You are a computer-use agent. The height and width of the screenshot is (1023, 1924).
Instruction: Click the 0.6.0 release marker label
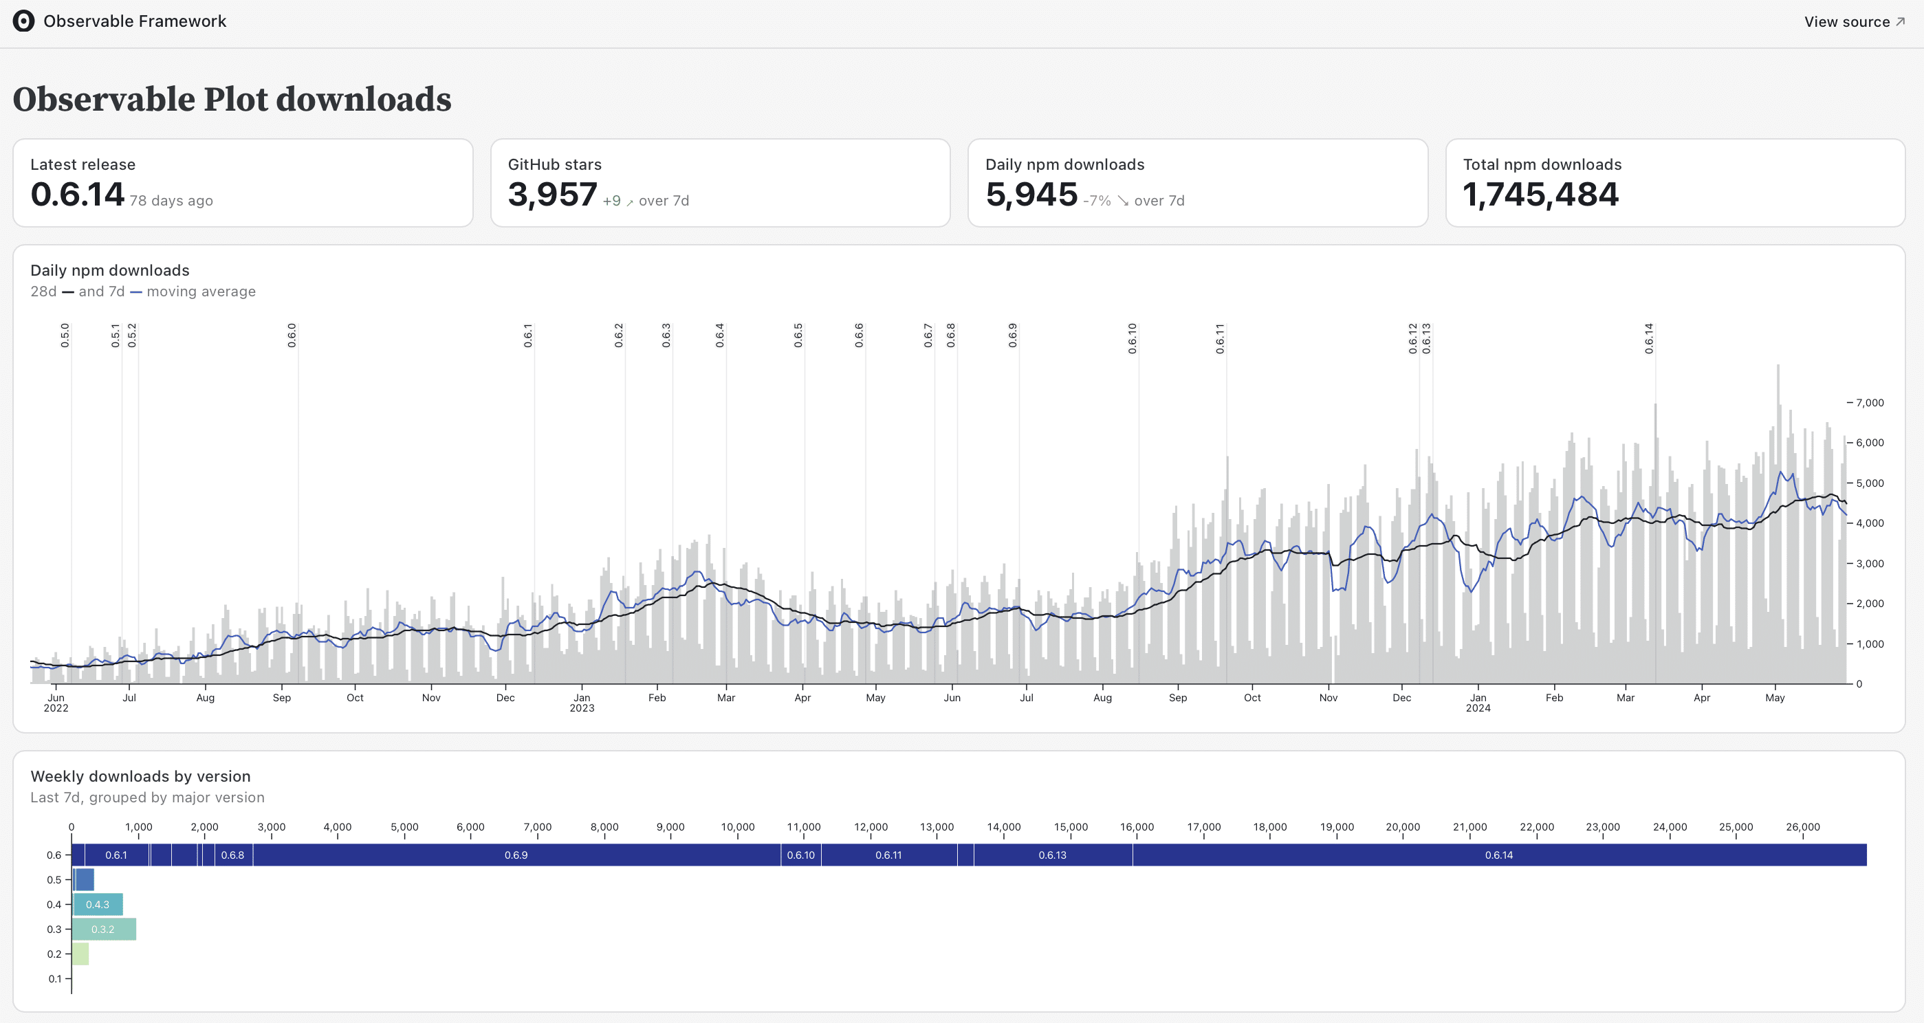292,335
